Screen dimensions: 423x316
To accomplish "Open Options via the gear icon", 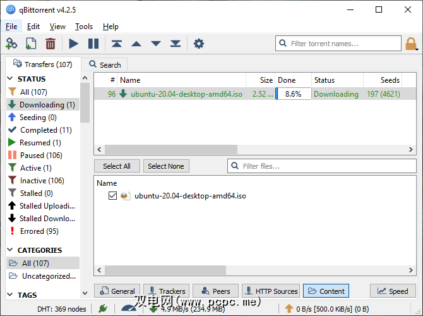I will click(199, 44).
